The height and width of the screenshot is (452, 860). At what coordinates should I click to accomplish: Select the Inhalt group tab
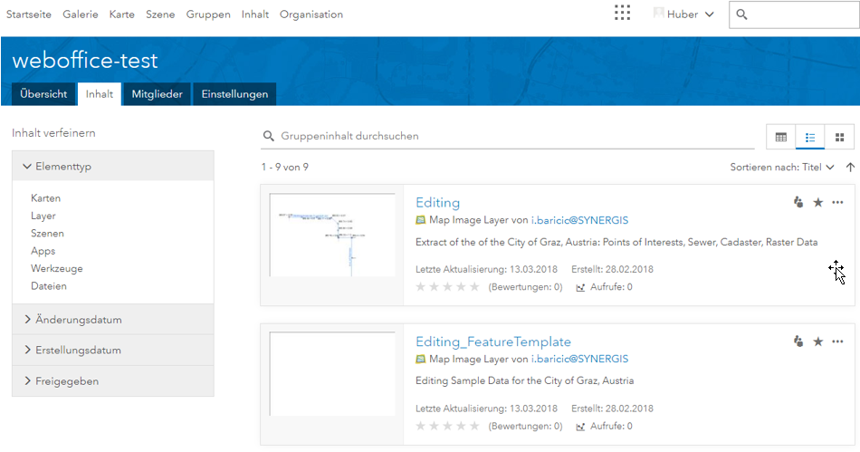[x=100, y=94]
